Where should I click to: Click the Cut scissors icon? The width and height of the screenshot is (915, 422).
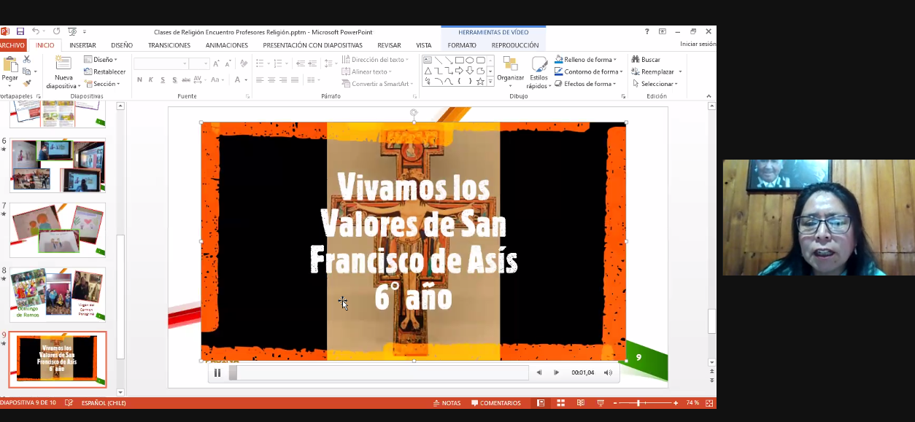[x=27, y=59]
